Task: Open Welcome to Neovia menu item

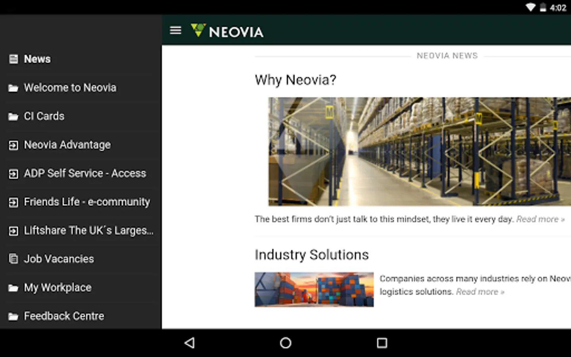Action: [80, 88]
